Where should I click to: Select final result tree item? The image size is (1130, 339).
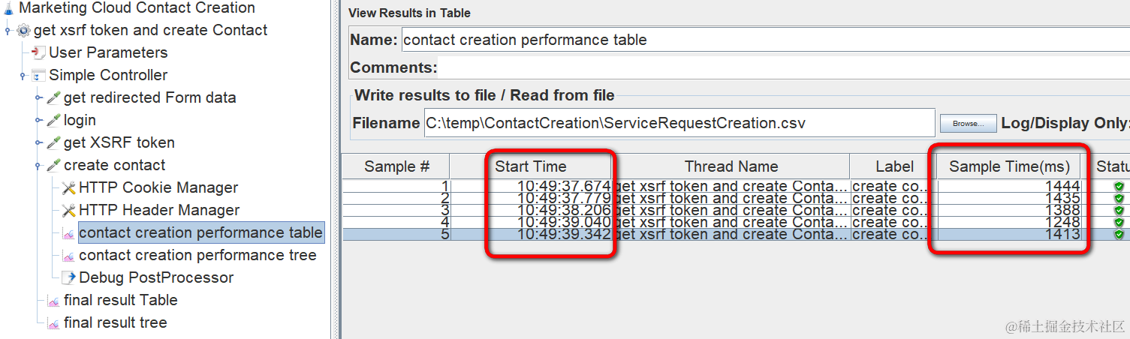coord(116,322)
